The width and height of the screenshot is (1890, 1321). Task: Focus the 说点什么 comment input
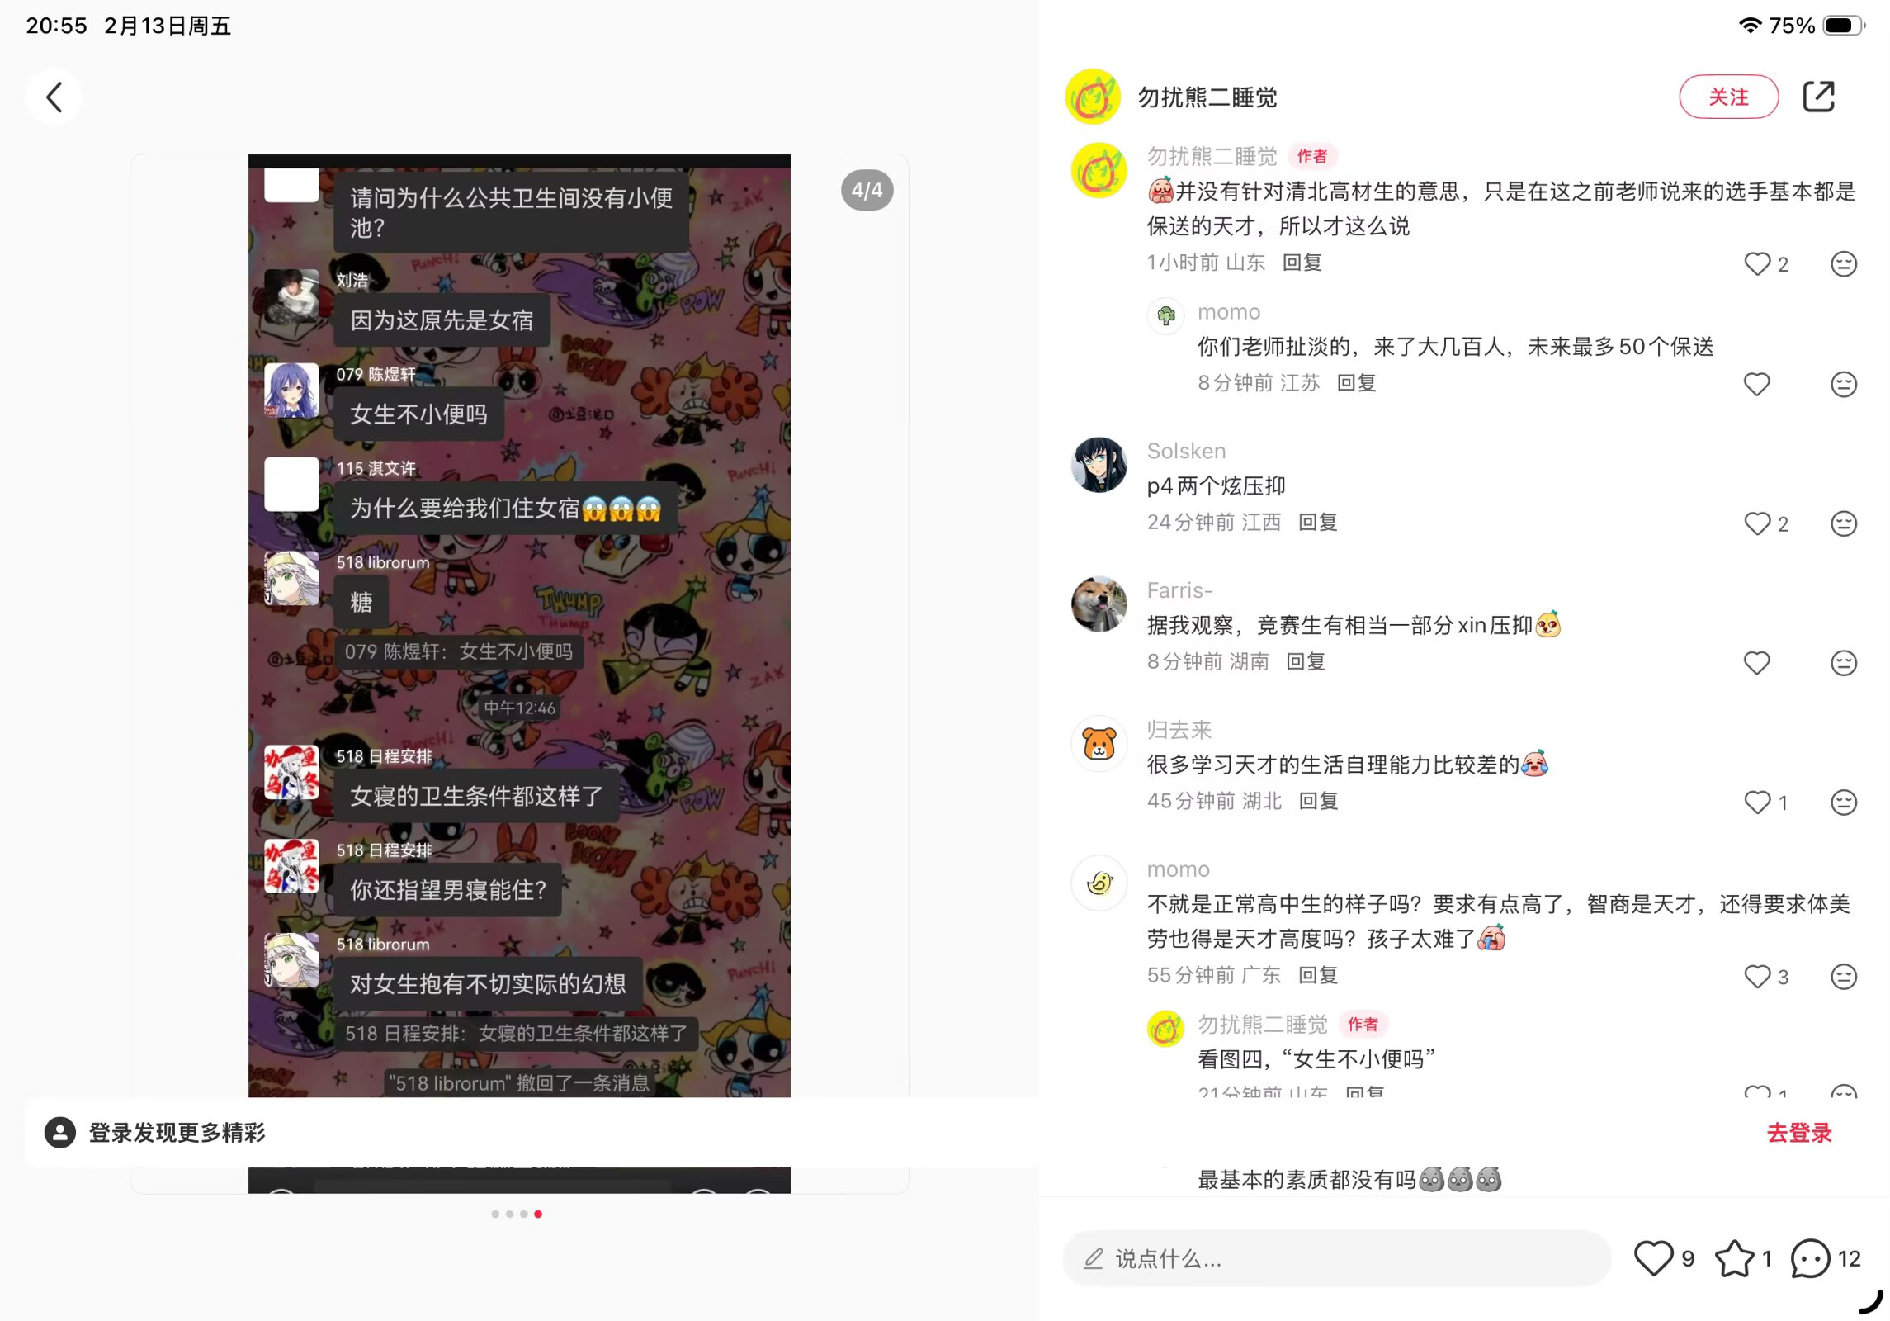pyautogui.click(x=1336, y=1258)
